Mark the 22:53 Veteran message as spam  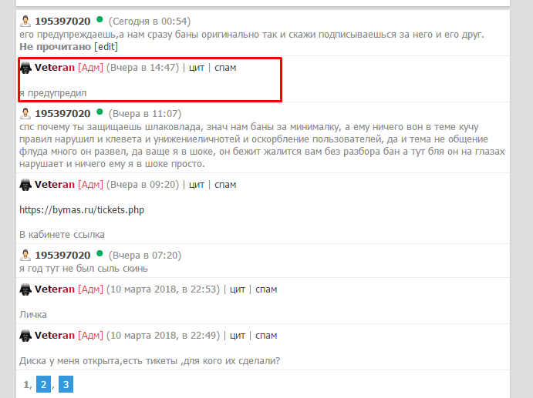(266, 289)
